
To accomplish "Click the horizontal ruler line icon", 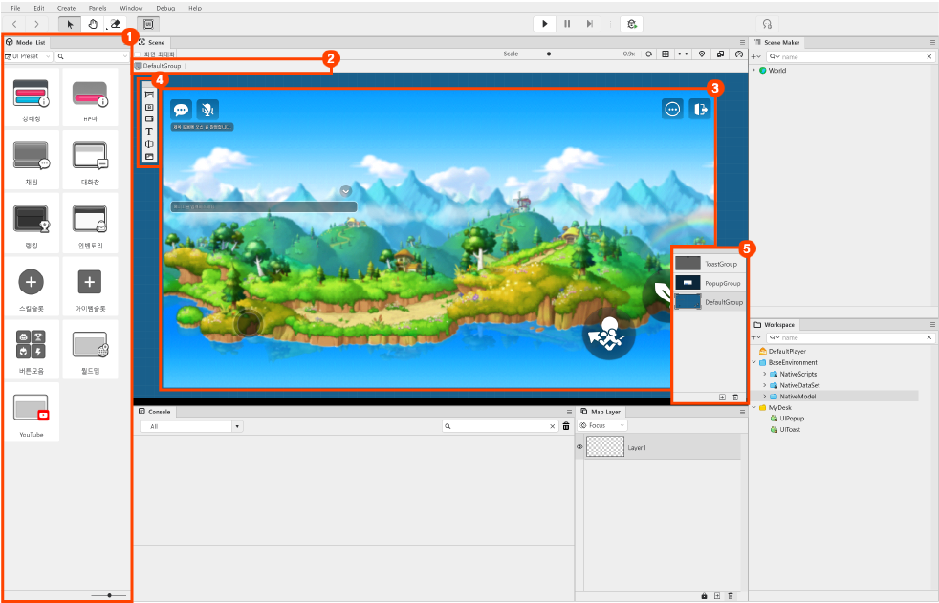I will click(x=683, y=54).
